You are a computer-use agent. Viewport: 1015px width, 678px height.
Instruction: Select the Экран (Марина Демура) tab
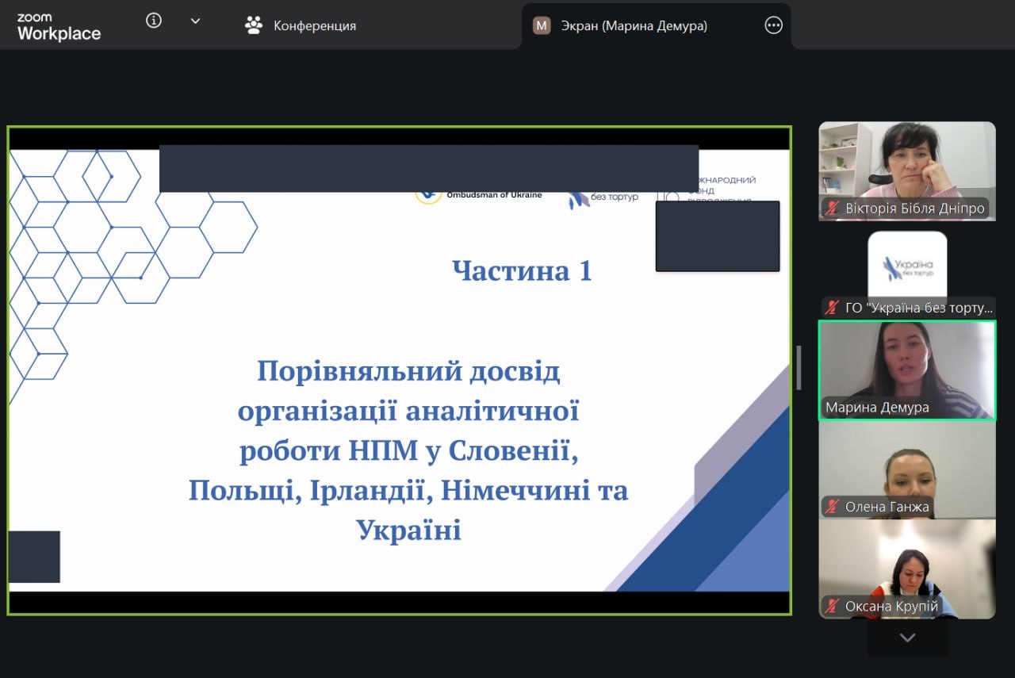tap(634, 26)
